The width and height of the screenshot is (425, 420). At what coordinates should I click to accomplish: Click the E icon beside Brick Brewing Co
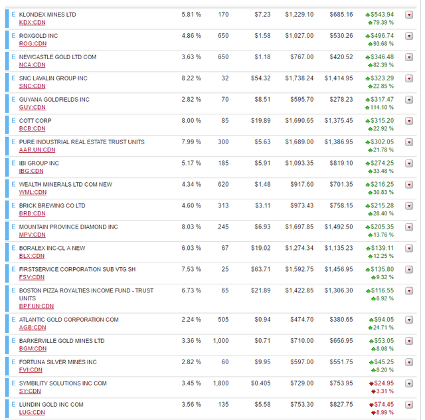[13, 205]
